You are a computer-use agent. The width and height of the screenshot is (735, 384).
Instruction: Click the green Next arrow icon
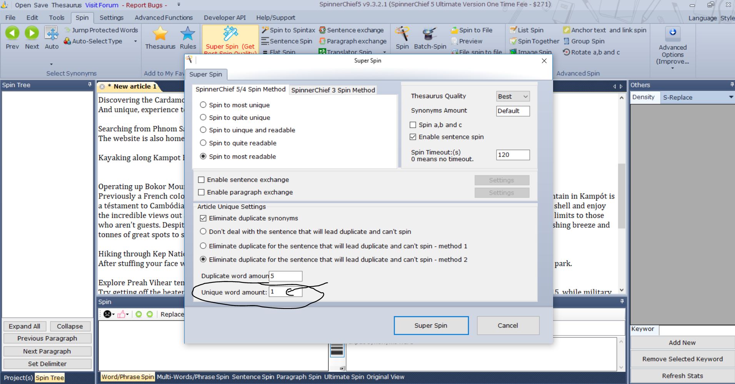[x=32, y=33]
